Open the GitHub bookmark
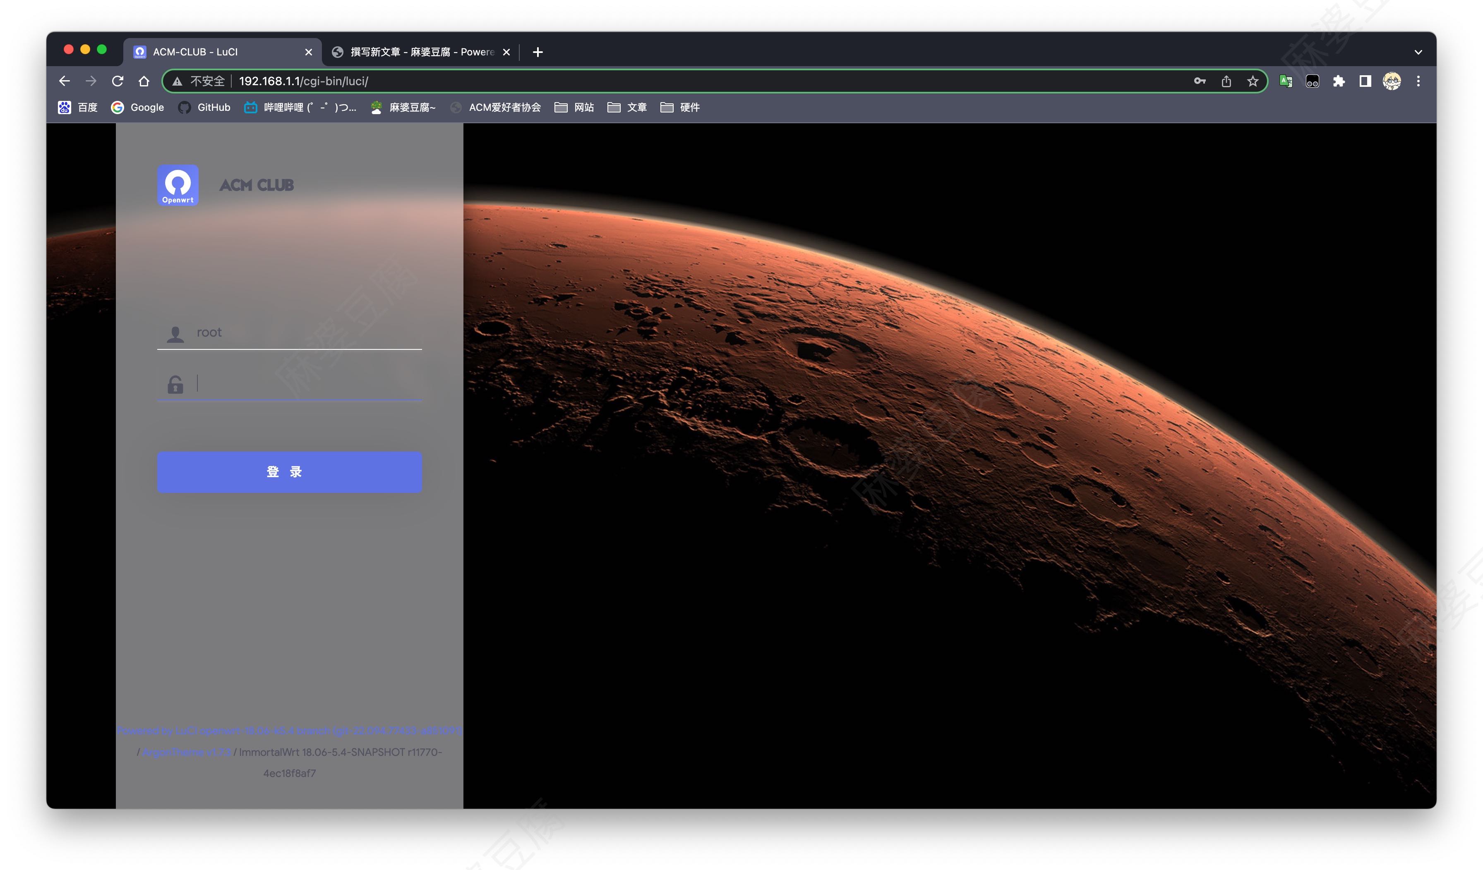Screen dimensions: 1483x870 [x=204, y=107]
